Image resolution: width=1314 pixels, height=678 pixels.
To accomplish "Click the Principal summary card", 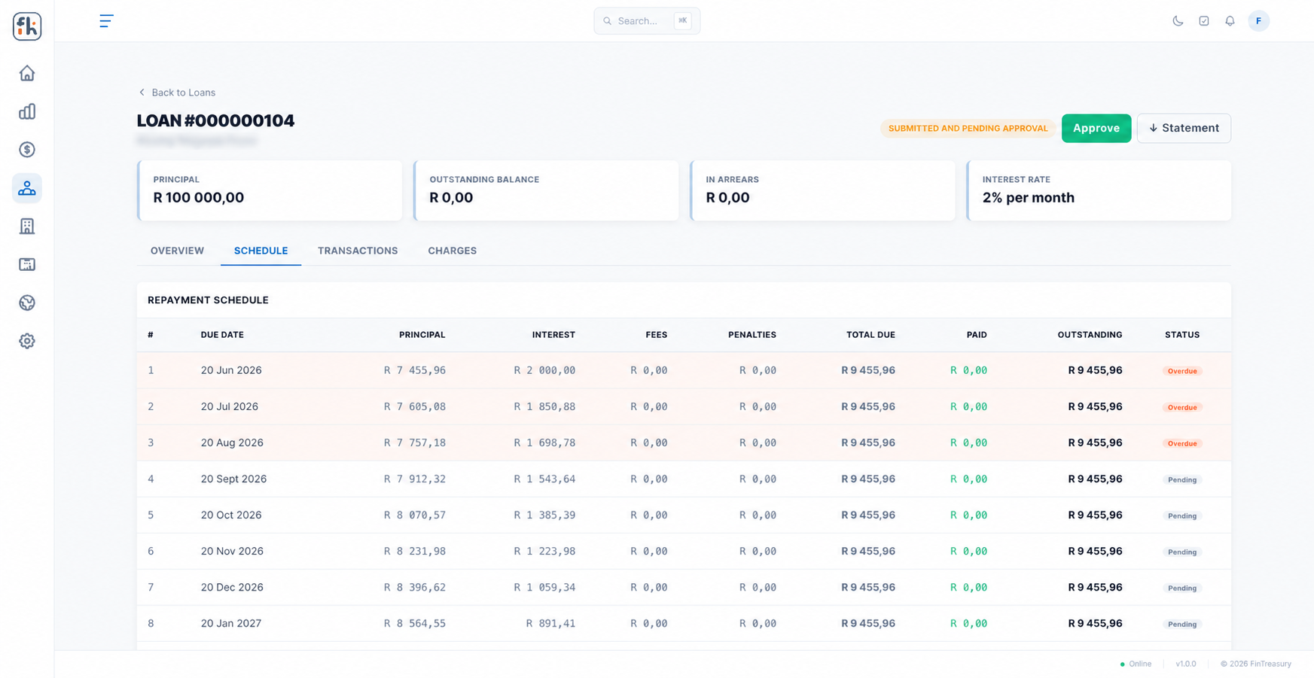I will [x=270, y=190].
